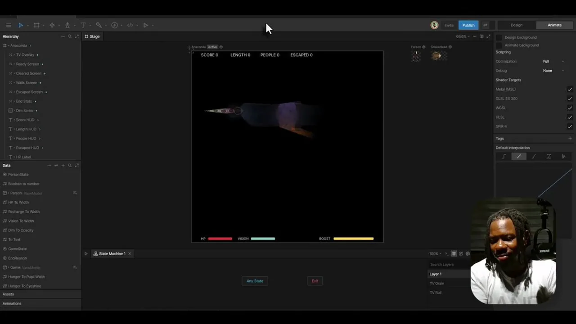This screenshot has height=324, width=576.
Task: Expand the Stage to fullscreen
Action: coord(489,36)
